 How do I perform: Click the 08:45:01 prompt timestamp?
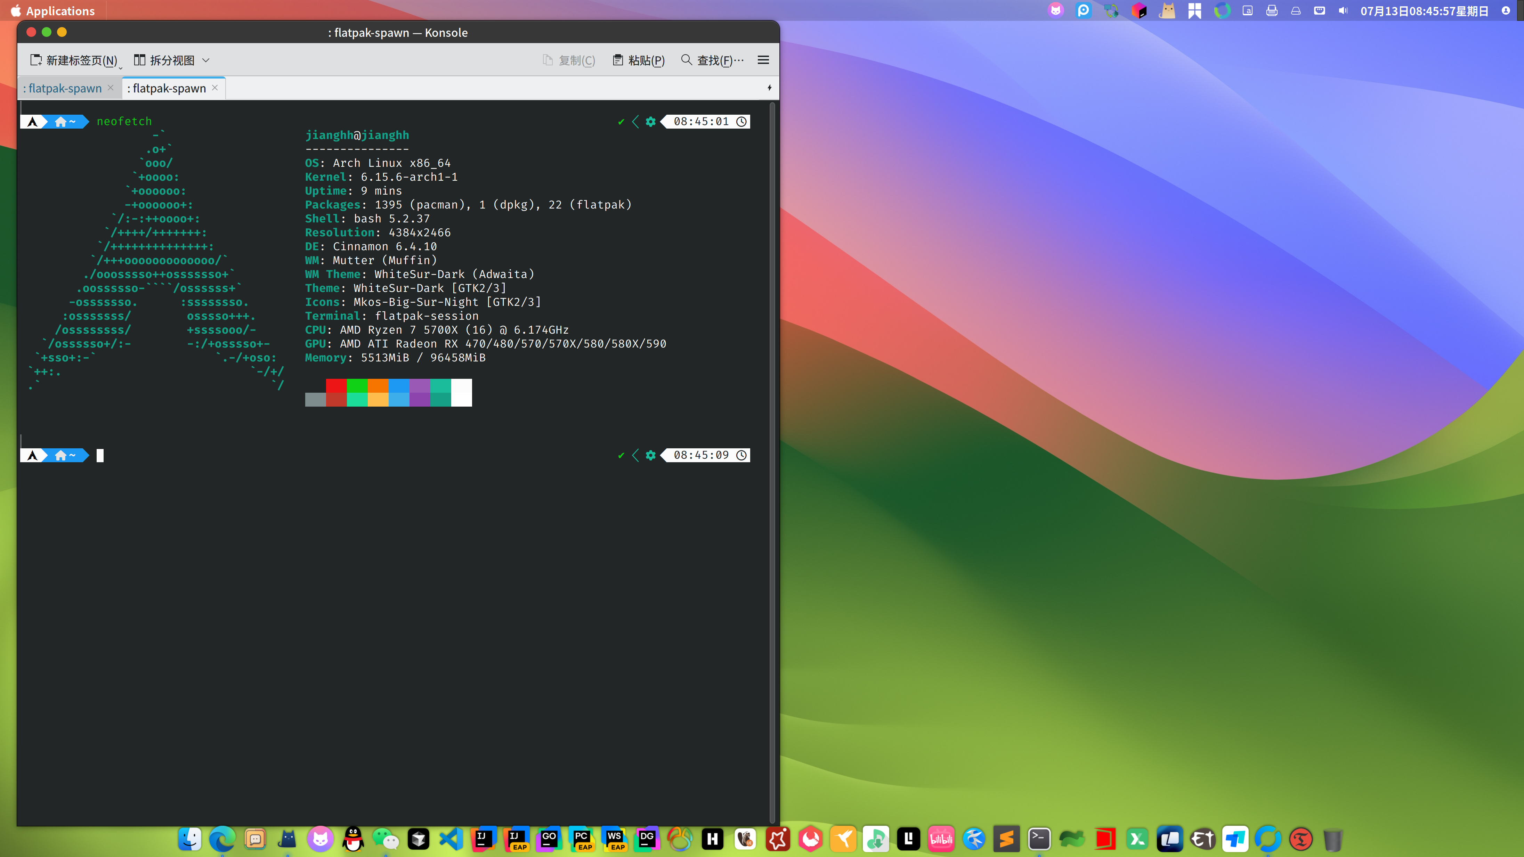(x=701, y=121)
